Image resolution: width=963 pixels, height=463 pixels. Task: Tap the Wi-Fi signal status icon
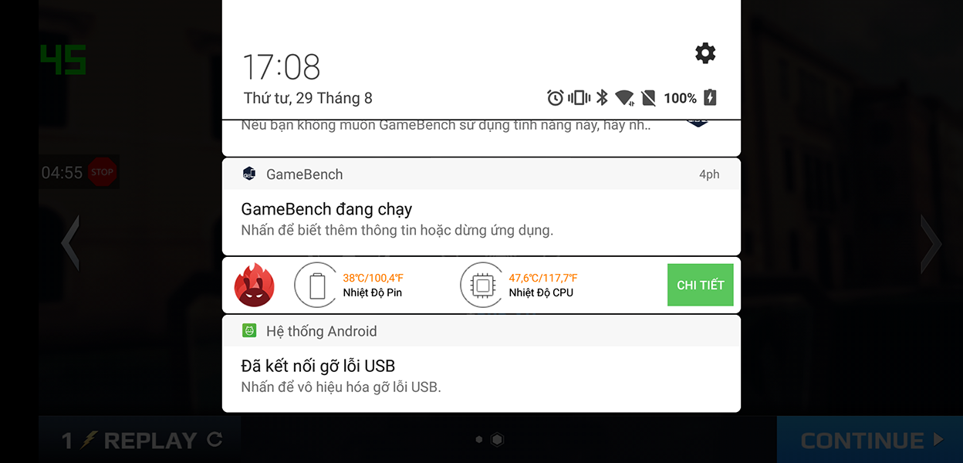(625, 98)
